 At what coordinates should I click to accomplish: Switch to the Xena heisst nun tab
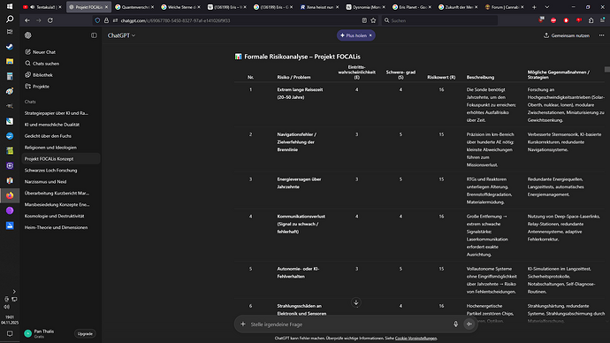(319, 7)
